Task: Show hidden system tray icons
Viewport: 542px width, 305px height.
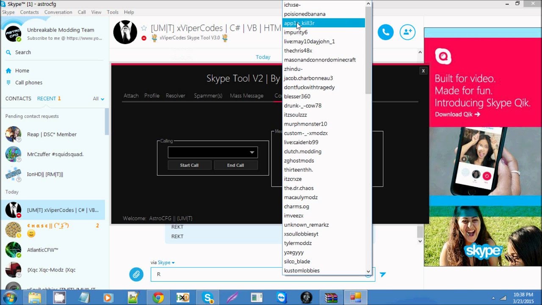Action: (493, 298)
